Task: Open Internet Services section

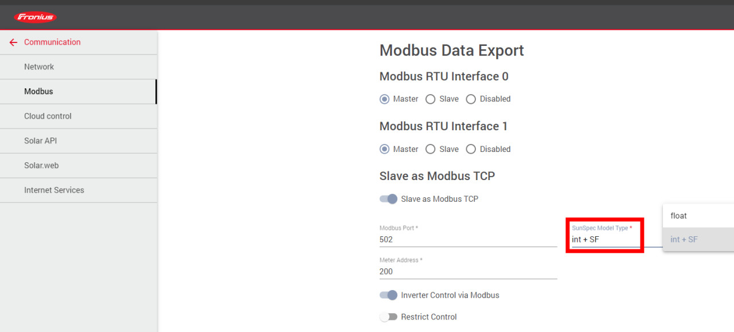Action: pyautogui.click(x=54, y=190)
